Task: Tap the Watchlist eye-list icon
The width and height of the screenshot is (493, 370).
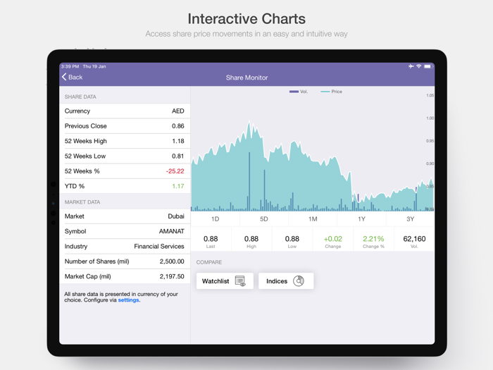Action: (240, 281)
